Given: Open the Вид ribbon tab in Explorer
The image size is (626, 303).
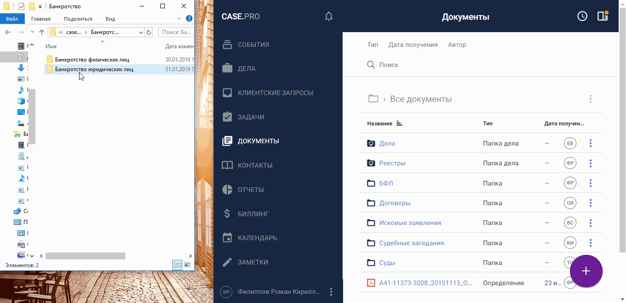Looking at the screenshot, I should click(110, 19).
